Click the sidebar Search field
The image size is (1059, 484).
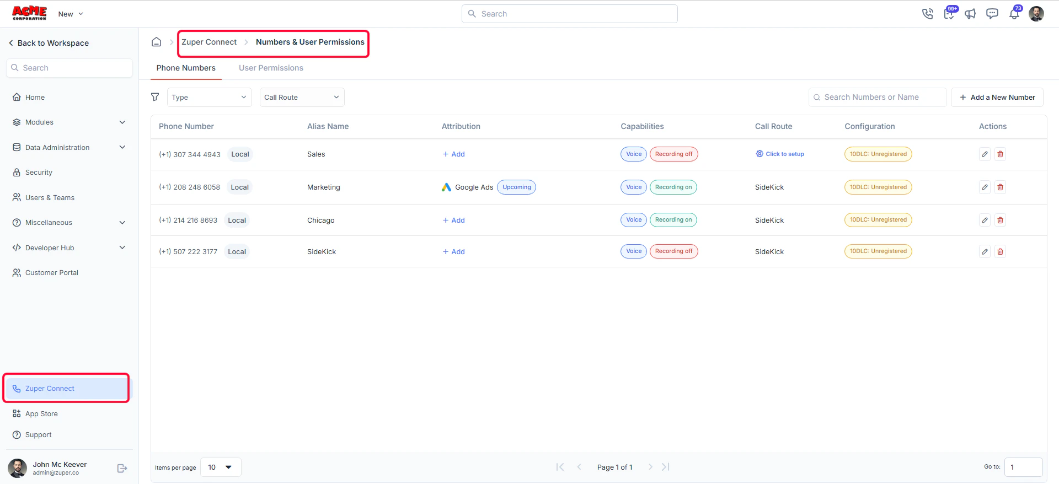(69, 68)
